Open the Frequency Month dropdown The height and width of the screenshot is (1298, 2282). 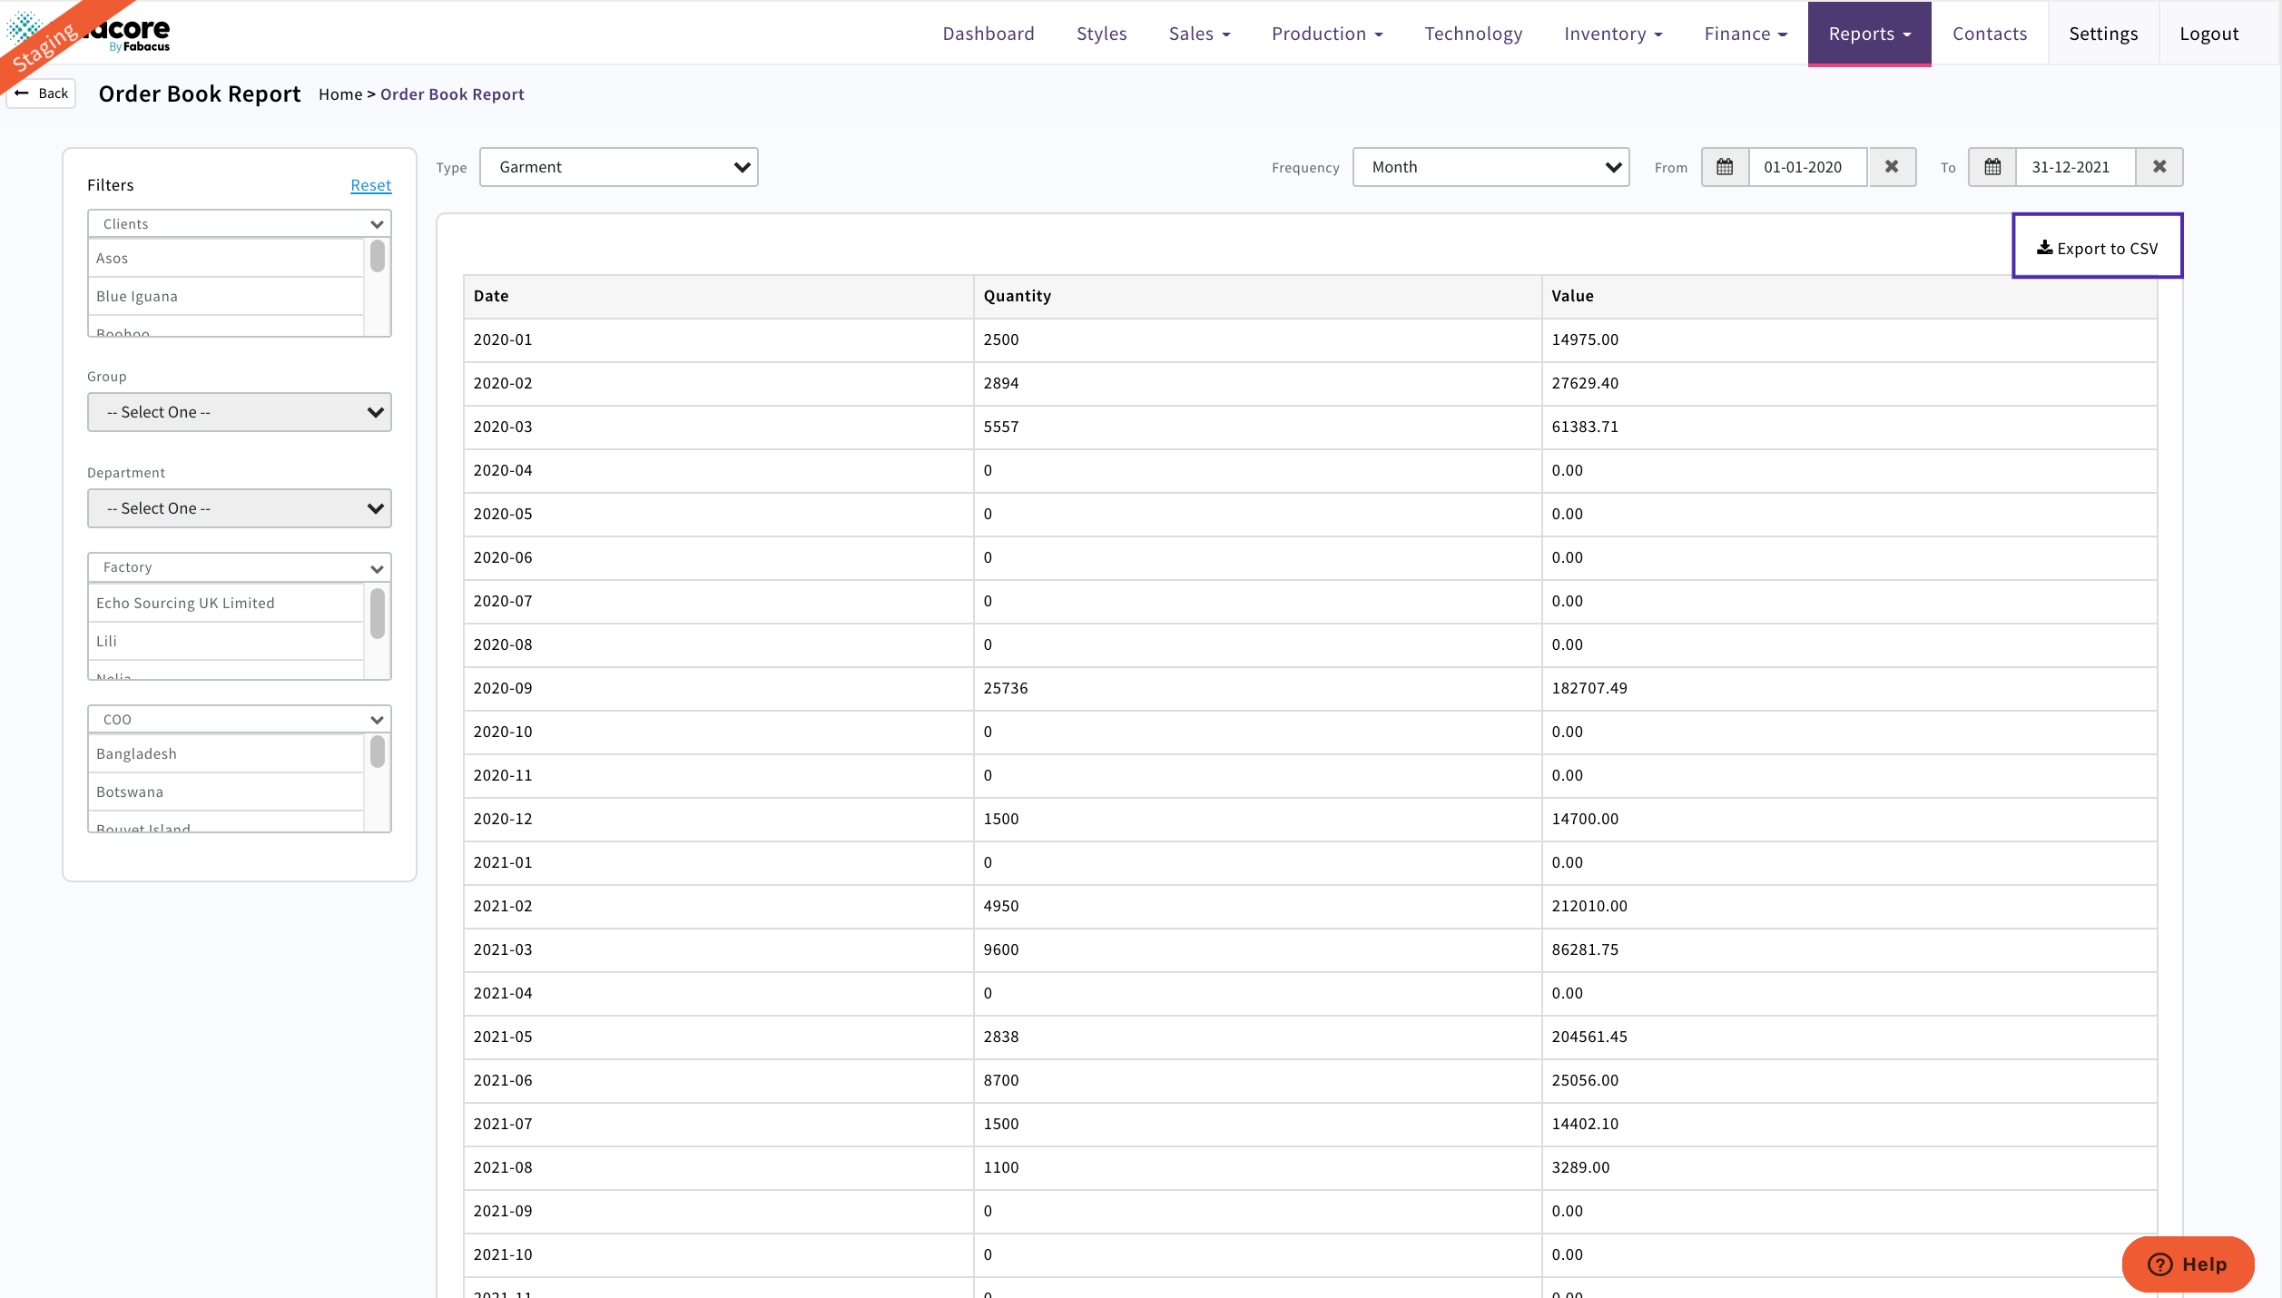tap(1490, 167)
